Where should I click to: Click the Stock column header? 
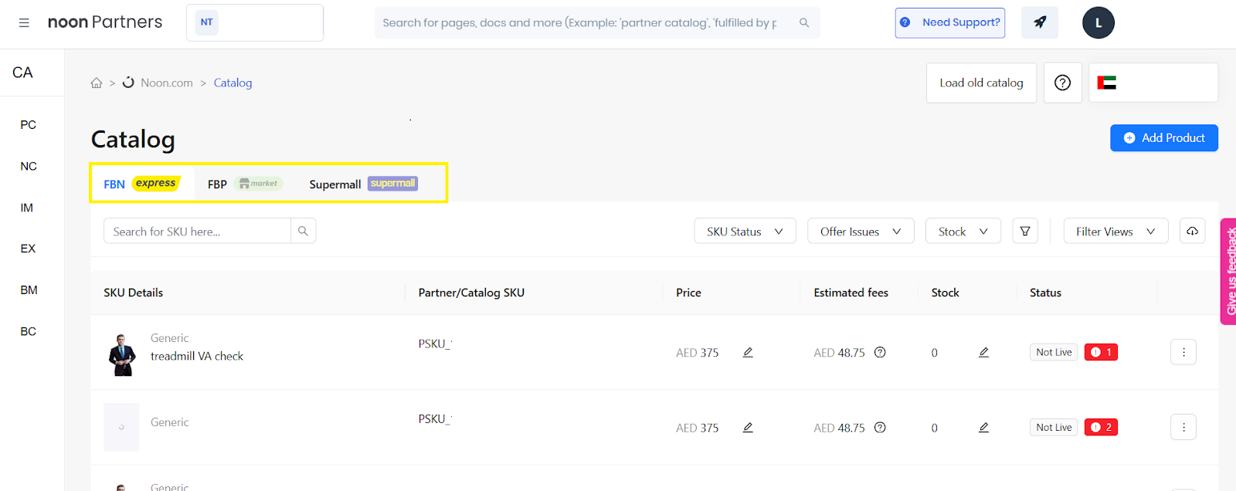click(x=945, y=293)
